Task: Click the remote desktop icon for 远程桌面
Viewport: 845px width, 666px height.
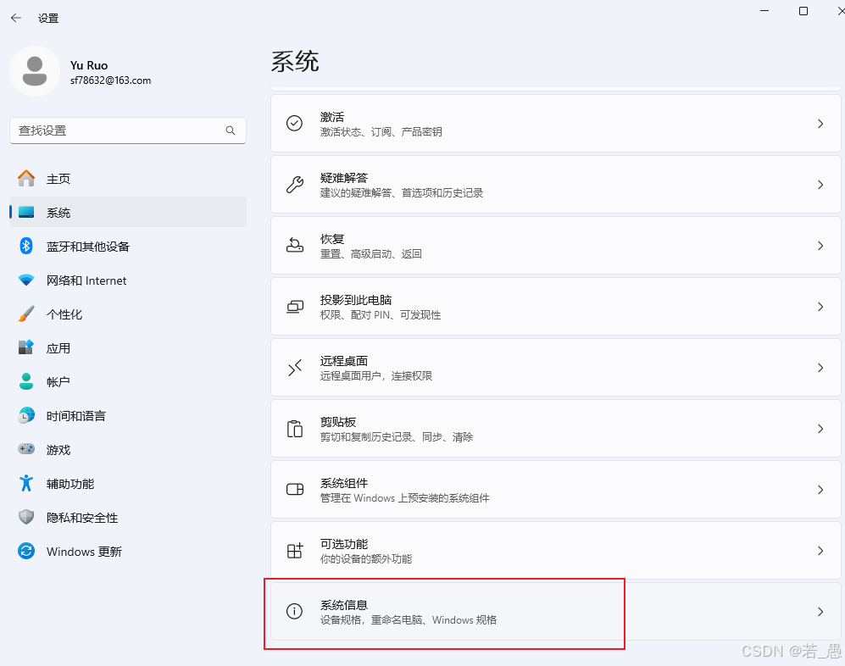Action: point(294,368)
